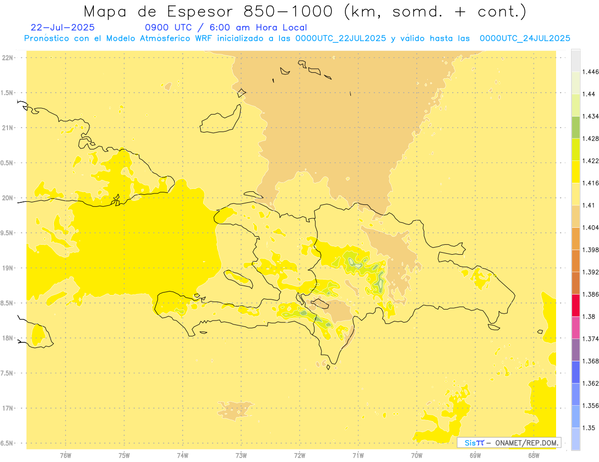The height and width of the screenshot is (462, 599).
Task: Click the 68W longitude label
Action: click(x=534, y=456)
